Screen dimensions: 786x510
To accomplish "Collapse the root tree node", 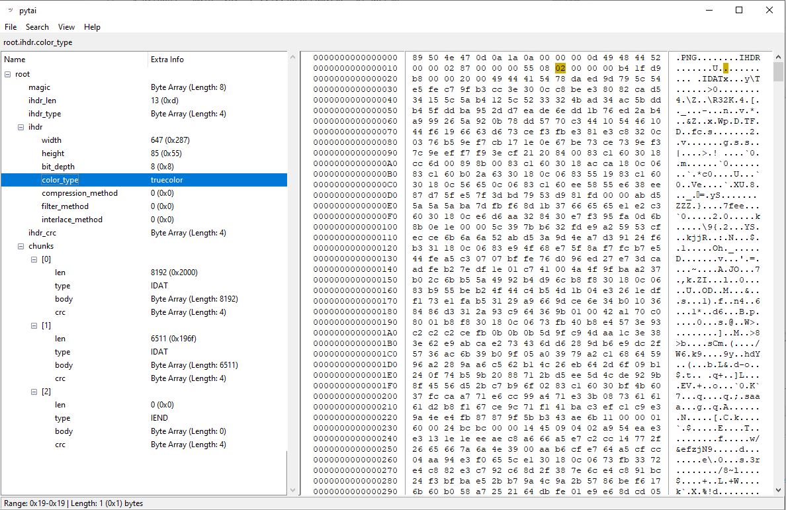I will click(8, 74).
